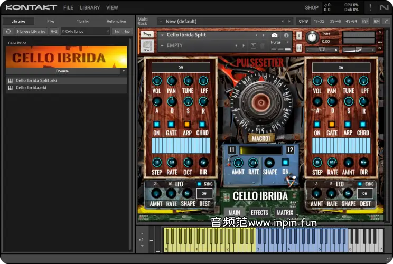Image resolution: width=393 pixels, height=264 pixels.
Task: Toggle the GATE switch on right panel
Action: (332, 124)
